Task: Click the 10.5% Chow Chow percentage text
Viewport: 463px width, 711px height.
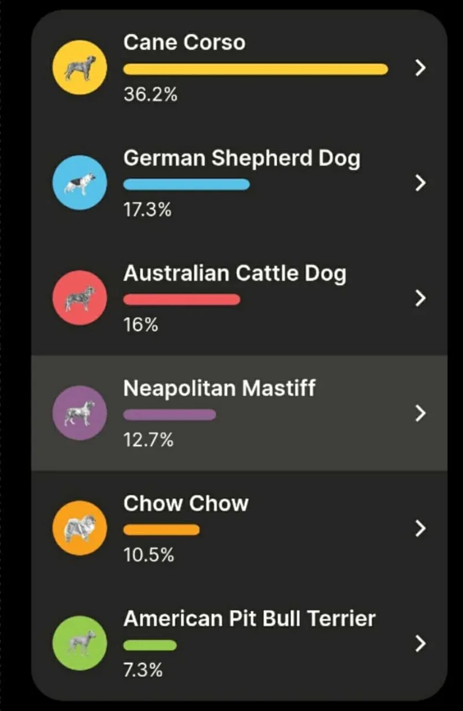Action: pyautogui.click(x=149, y=555)
